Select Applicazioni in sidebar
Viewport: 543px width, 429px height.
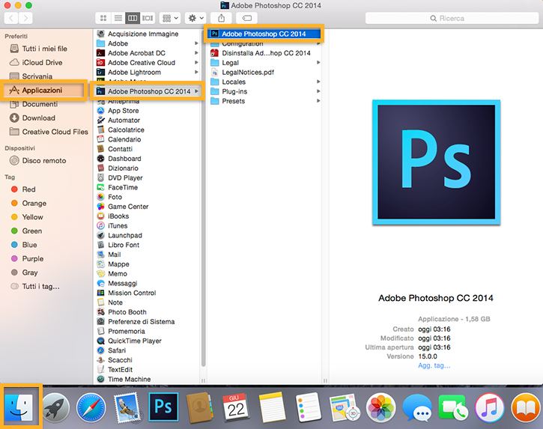[42, 90]
